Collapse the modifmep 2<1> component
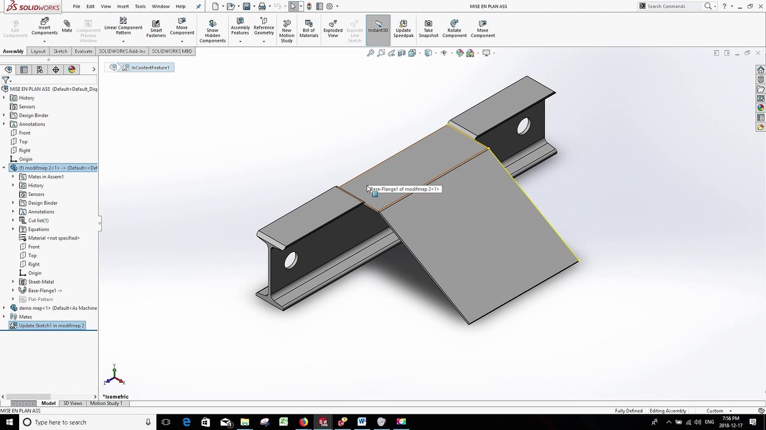 [x=4, y=168]
